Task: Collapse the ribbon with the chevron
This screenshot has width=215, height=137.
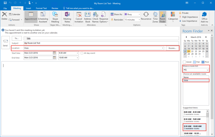Action: pyautogui.click(x=212, y=25)
